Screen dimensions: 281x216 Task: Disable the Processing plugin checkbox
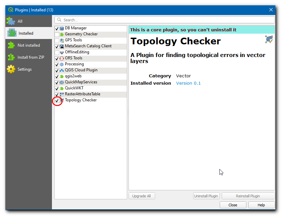(x=57, y=65)
